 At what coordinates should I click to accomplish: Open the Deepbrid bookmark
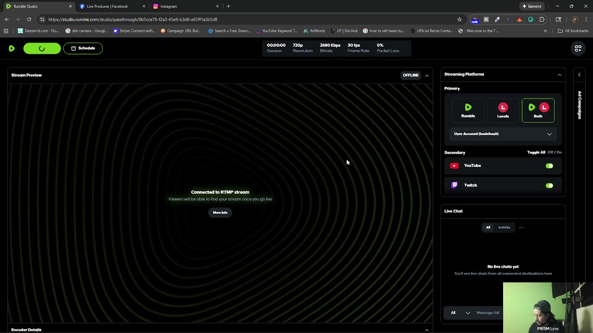click(x=38, y=31)
